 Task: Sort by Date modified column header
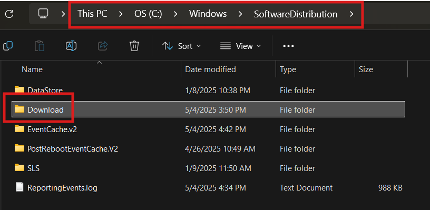pyautogui.click(x=210, y=69)
